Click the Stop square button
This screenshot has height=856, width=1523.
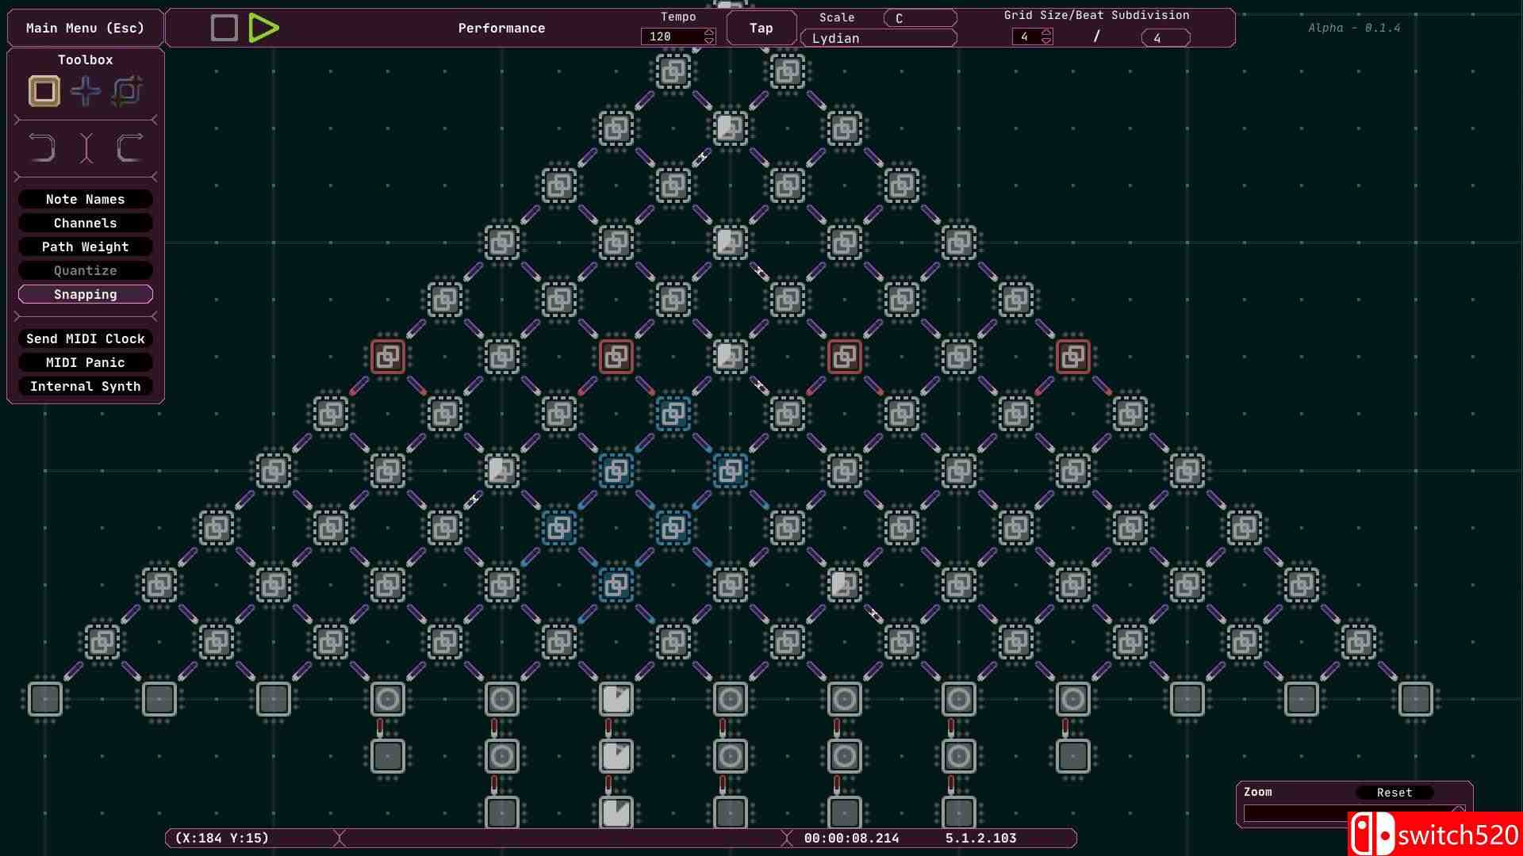coord(224,28)
